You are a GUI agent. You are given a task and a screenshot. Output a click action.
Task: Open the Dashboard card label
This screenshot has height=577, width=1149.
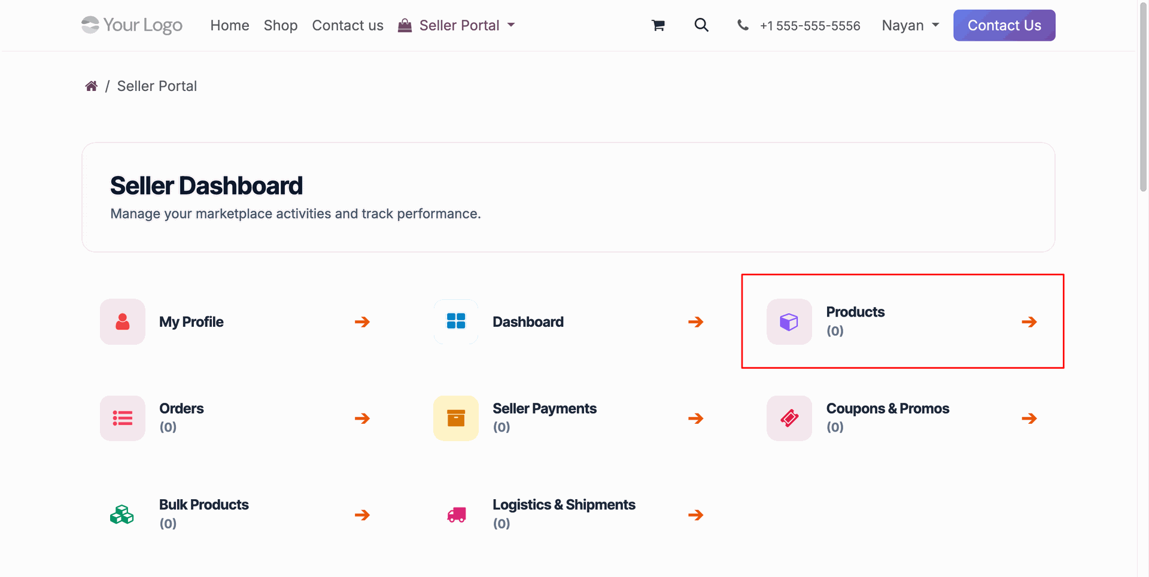(x=528, y=322)
